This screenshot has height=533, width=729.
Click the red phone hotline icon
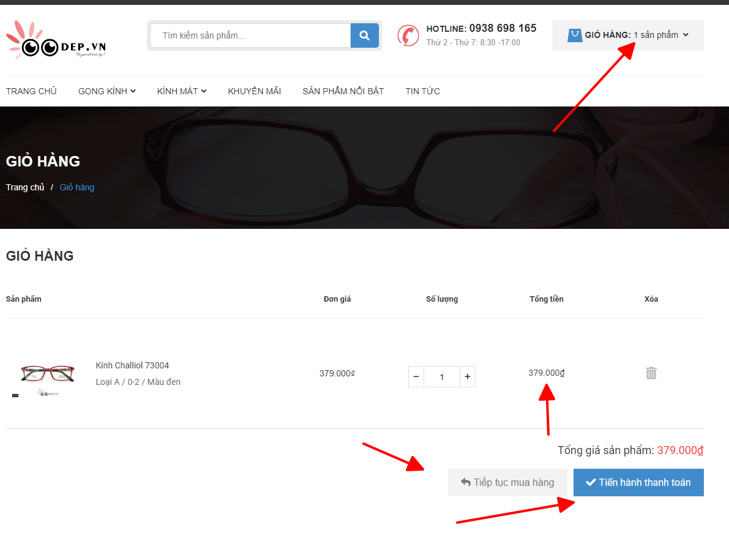pos(408,35)
